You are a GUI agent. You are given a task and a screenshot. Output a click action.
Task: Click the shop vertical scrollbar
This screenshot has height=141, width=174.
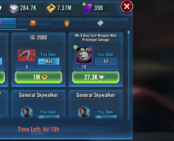(x=128, y=75)
